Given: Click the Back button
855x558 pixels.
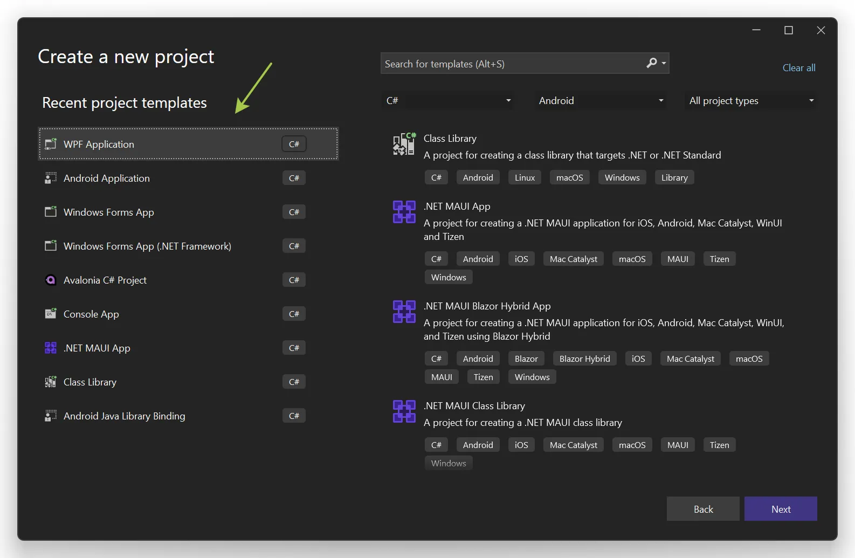Looking at the screenshot, I should coord(703,509).
